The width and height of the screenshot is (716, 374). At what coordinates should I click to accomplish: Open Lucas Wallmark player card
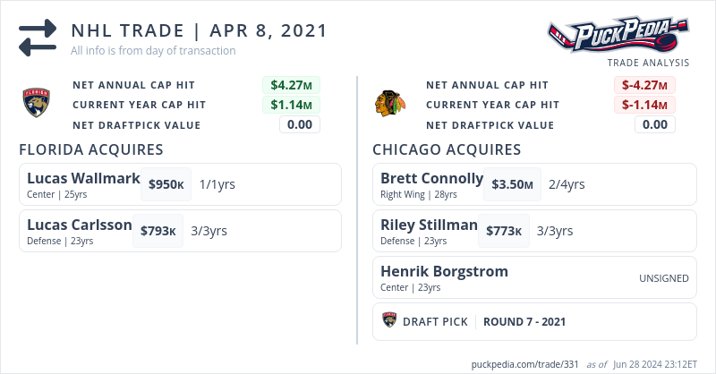pos(83,178)
